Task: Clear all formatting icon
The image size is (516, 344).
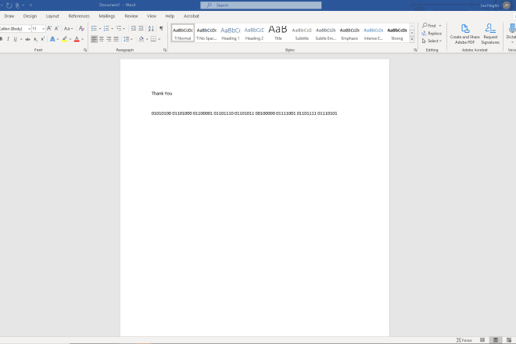Action: [81, 29]
